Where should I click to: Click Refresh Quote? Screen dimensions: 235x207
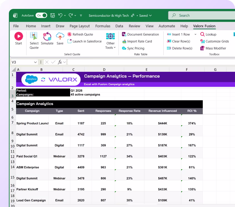80,34
